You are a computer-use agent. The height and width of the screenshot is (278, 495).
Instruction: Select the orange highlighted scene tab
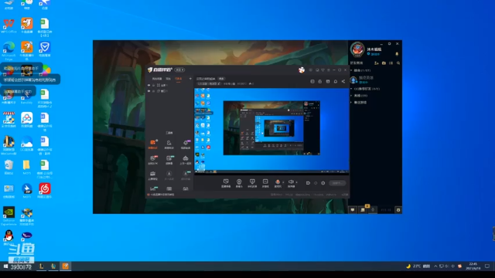click(179, 79)
